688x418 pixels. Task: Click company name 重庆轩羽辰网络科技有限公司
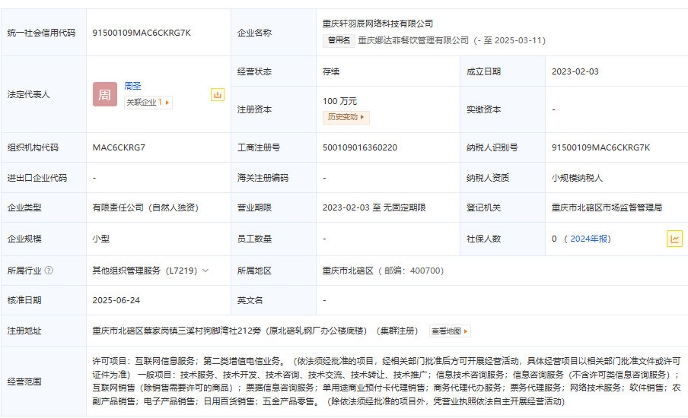pyautogui.click(x=377, y=24)
